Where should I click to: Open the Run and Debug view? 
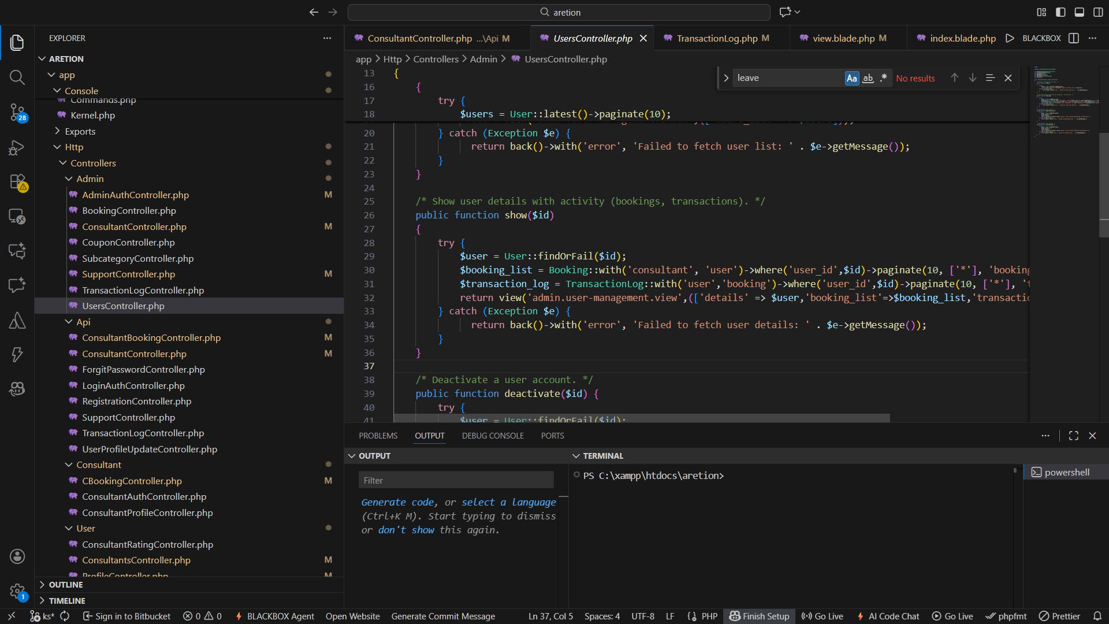click(x=17, y=147)
